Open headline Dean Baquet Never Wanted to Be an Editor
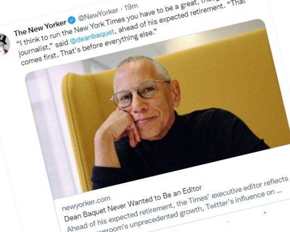This screenshot has width=290, height=232. [133, 204]
